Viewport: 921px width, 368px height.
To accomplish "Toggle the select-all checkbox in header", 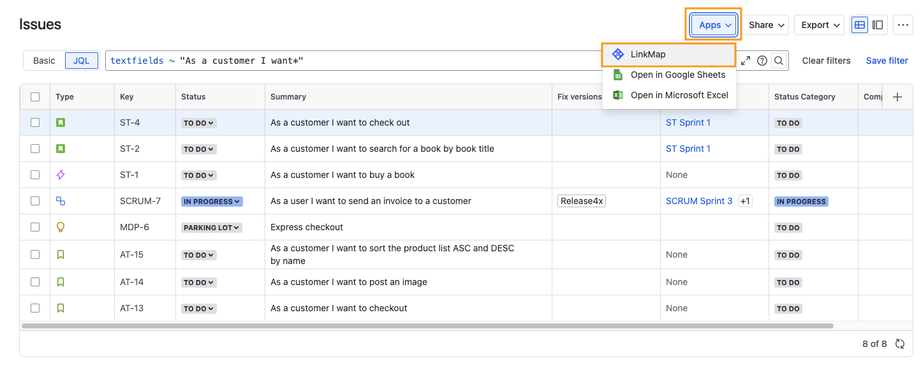I will [x=35, y=97].
